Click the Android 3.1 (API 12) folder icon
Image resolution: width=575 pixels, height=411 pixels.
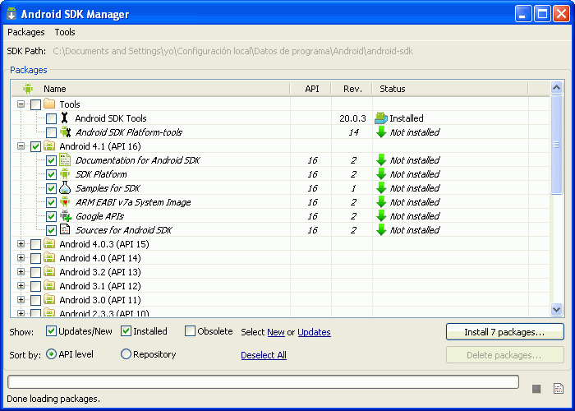pos(49,285)
